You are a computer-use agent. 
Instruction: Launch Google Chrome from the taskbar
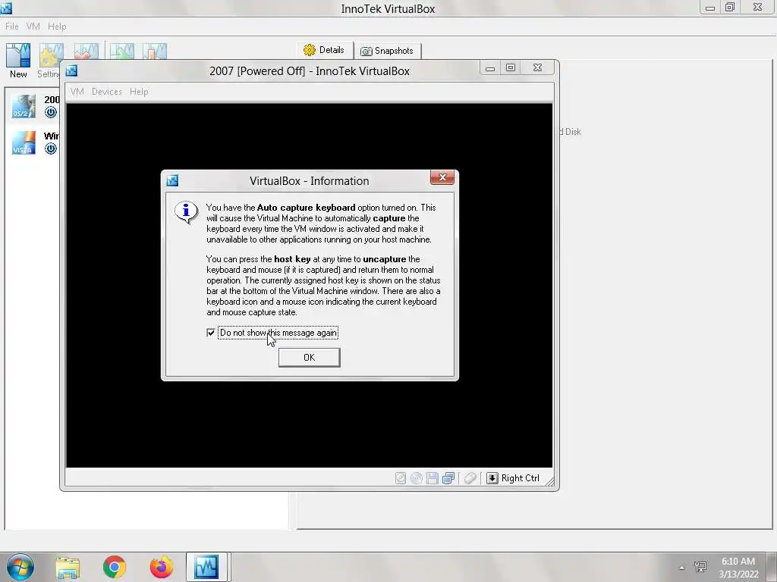(x=115, y=567)
